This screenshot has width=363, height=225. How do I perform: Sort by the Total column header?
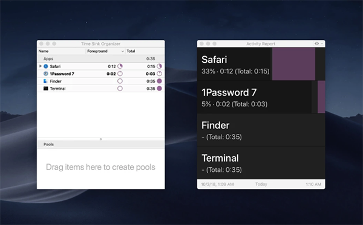(x=145, y=51)
